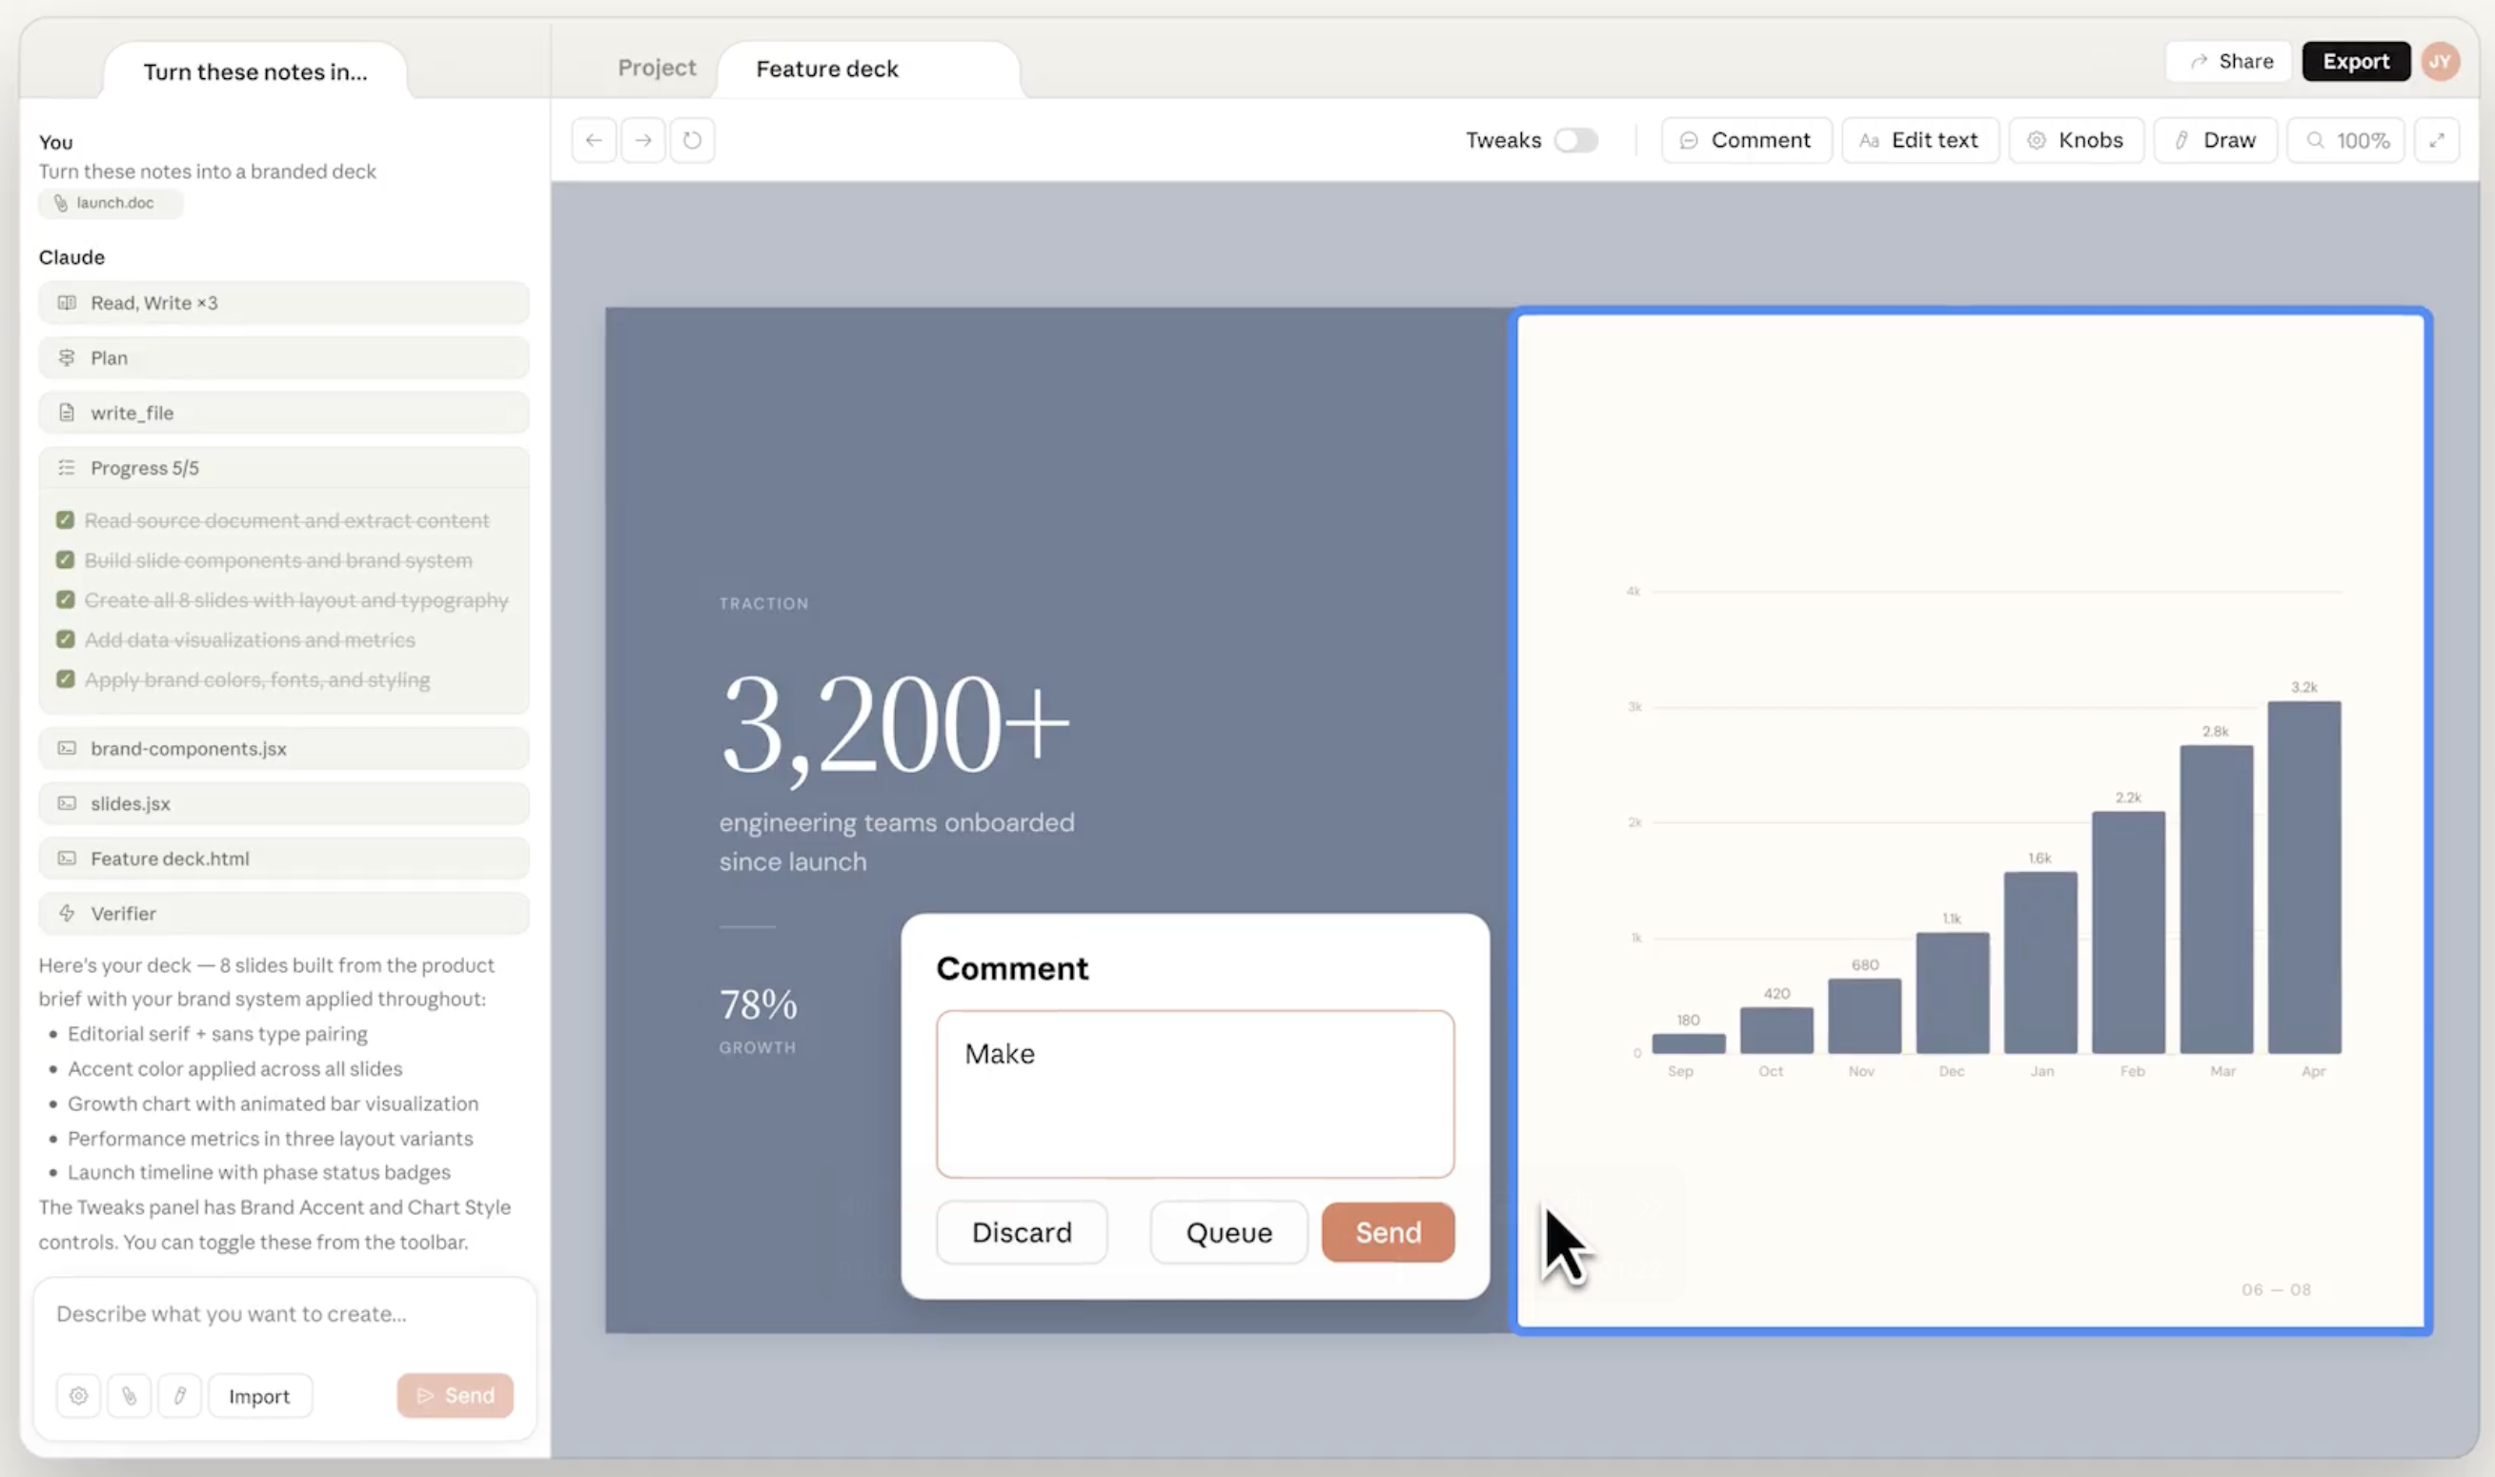Queue the current comment
Screen dimensions: 2495x1477
pyautogui.click(x=1227, y=1232)
